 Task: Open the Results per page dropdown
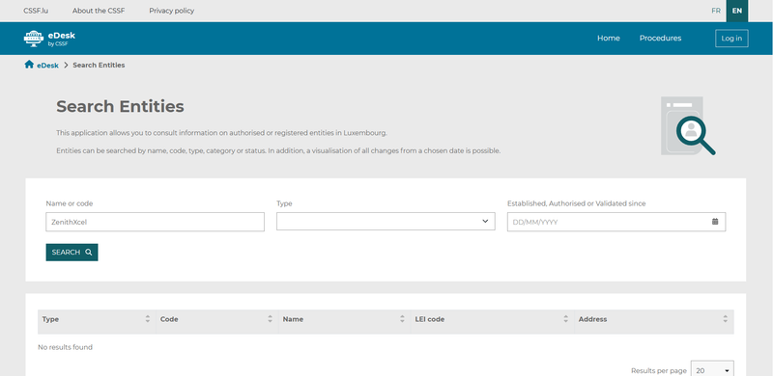pos(712,370)
